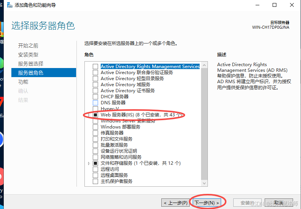Maximize the wizard window
This screenshot has height=209, width=301.
274,5
